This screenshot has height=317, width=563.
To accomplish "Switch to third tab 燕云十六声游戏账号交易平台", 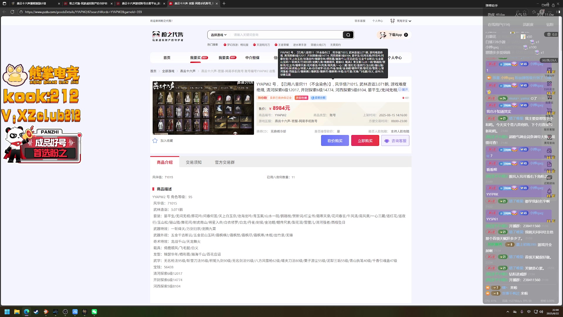I will click(141, 4).
